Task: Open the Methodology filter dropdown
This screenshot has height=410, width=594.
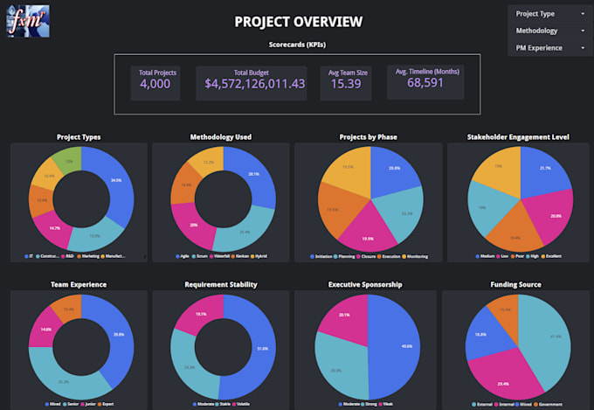Action: [550, 31]
